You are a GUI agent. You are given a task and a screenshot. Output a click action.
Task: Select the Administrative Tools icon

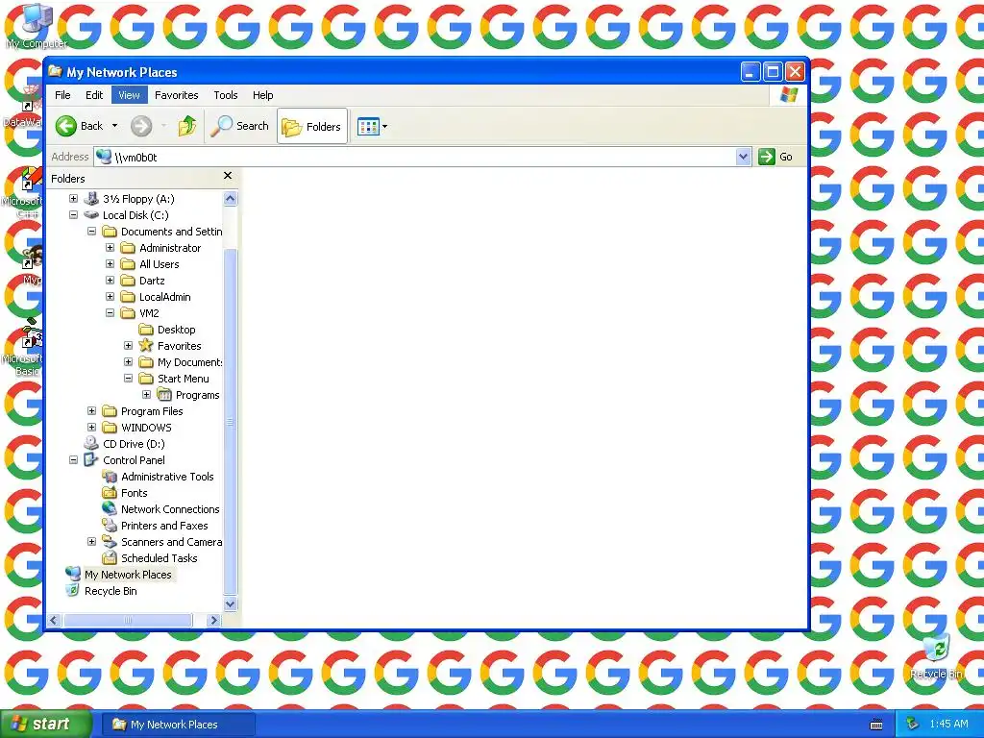coord(110,477)
